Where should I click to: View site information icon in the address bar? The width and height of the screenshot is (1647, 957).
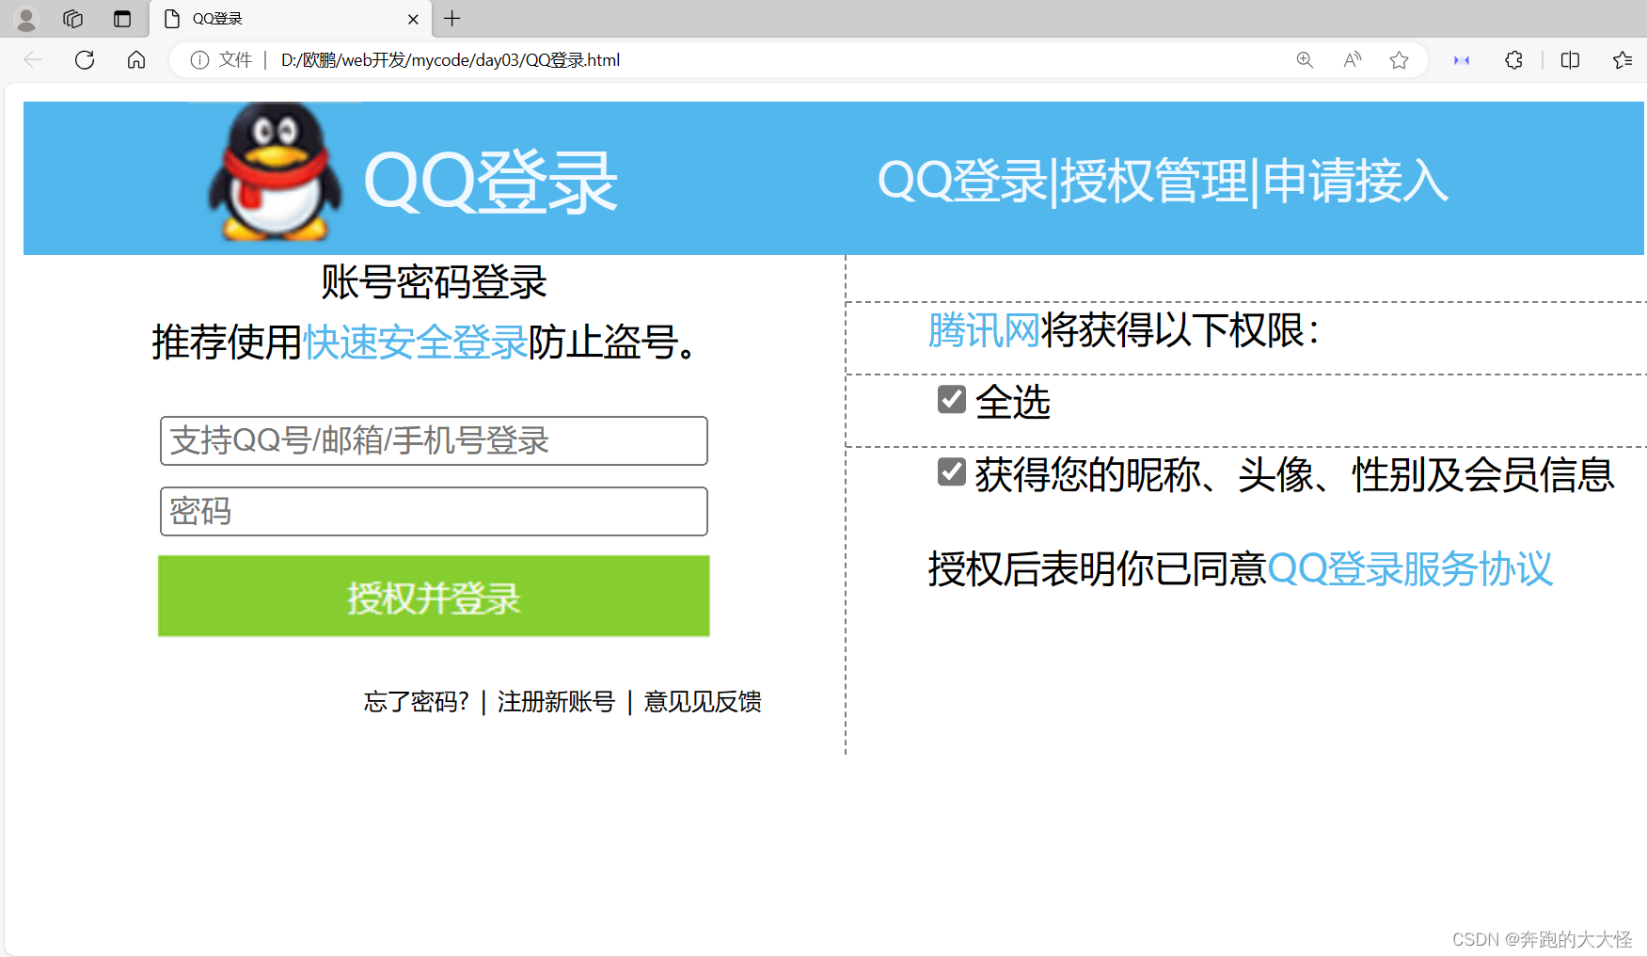coord(199,60)
